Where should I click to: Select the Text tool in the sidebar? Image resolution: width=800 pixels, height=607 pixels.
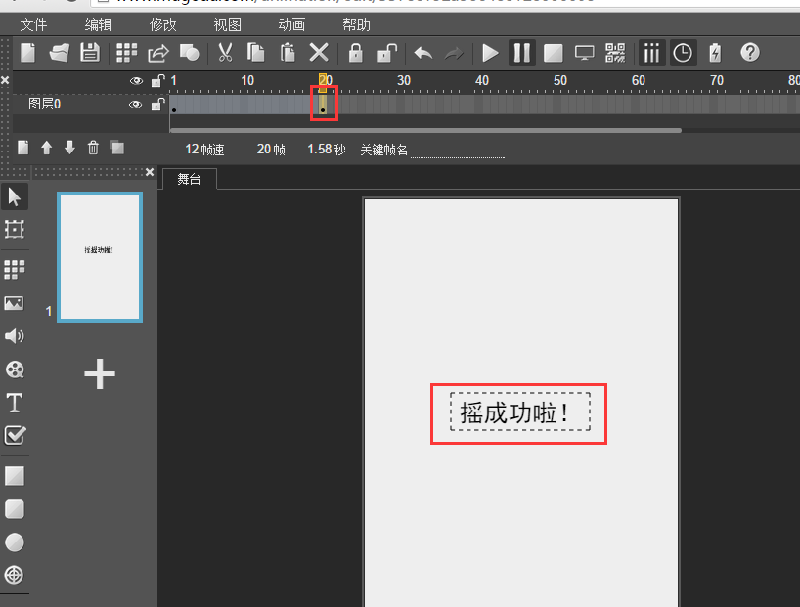15,403
